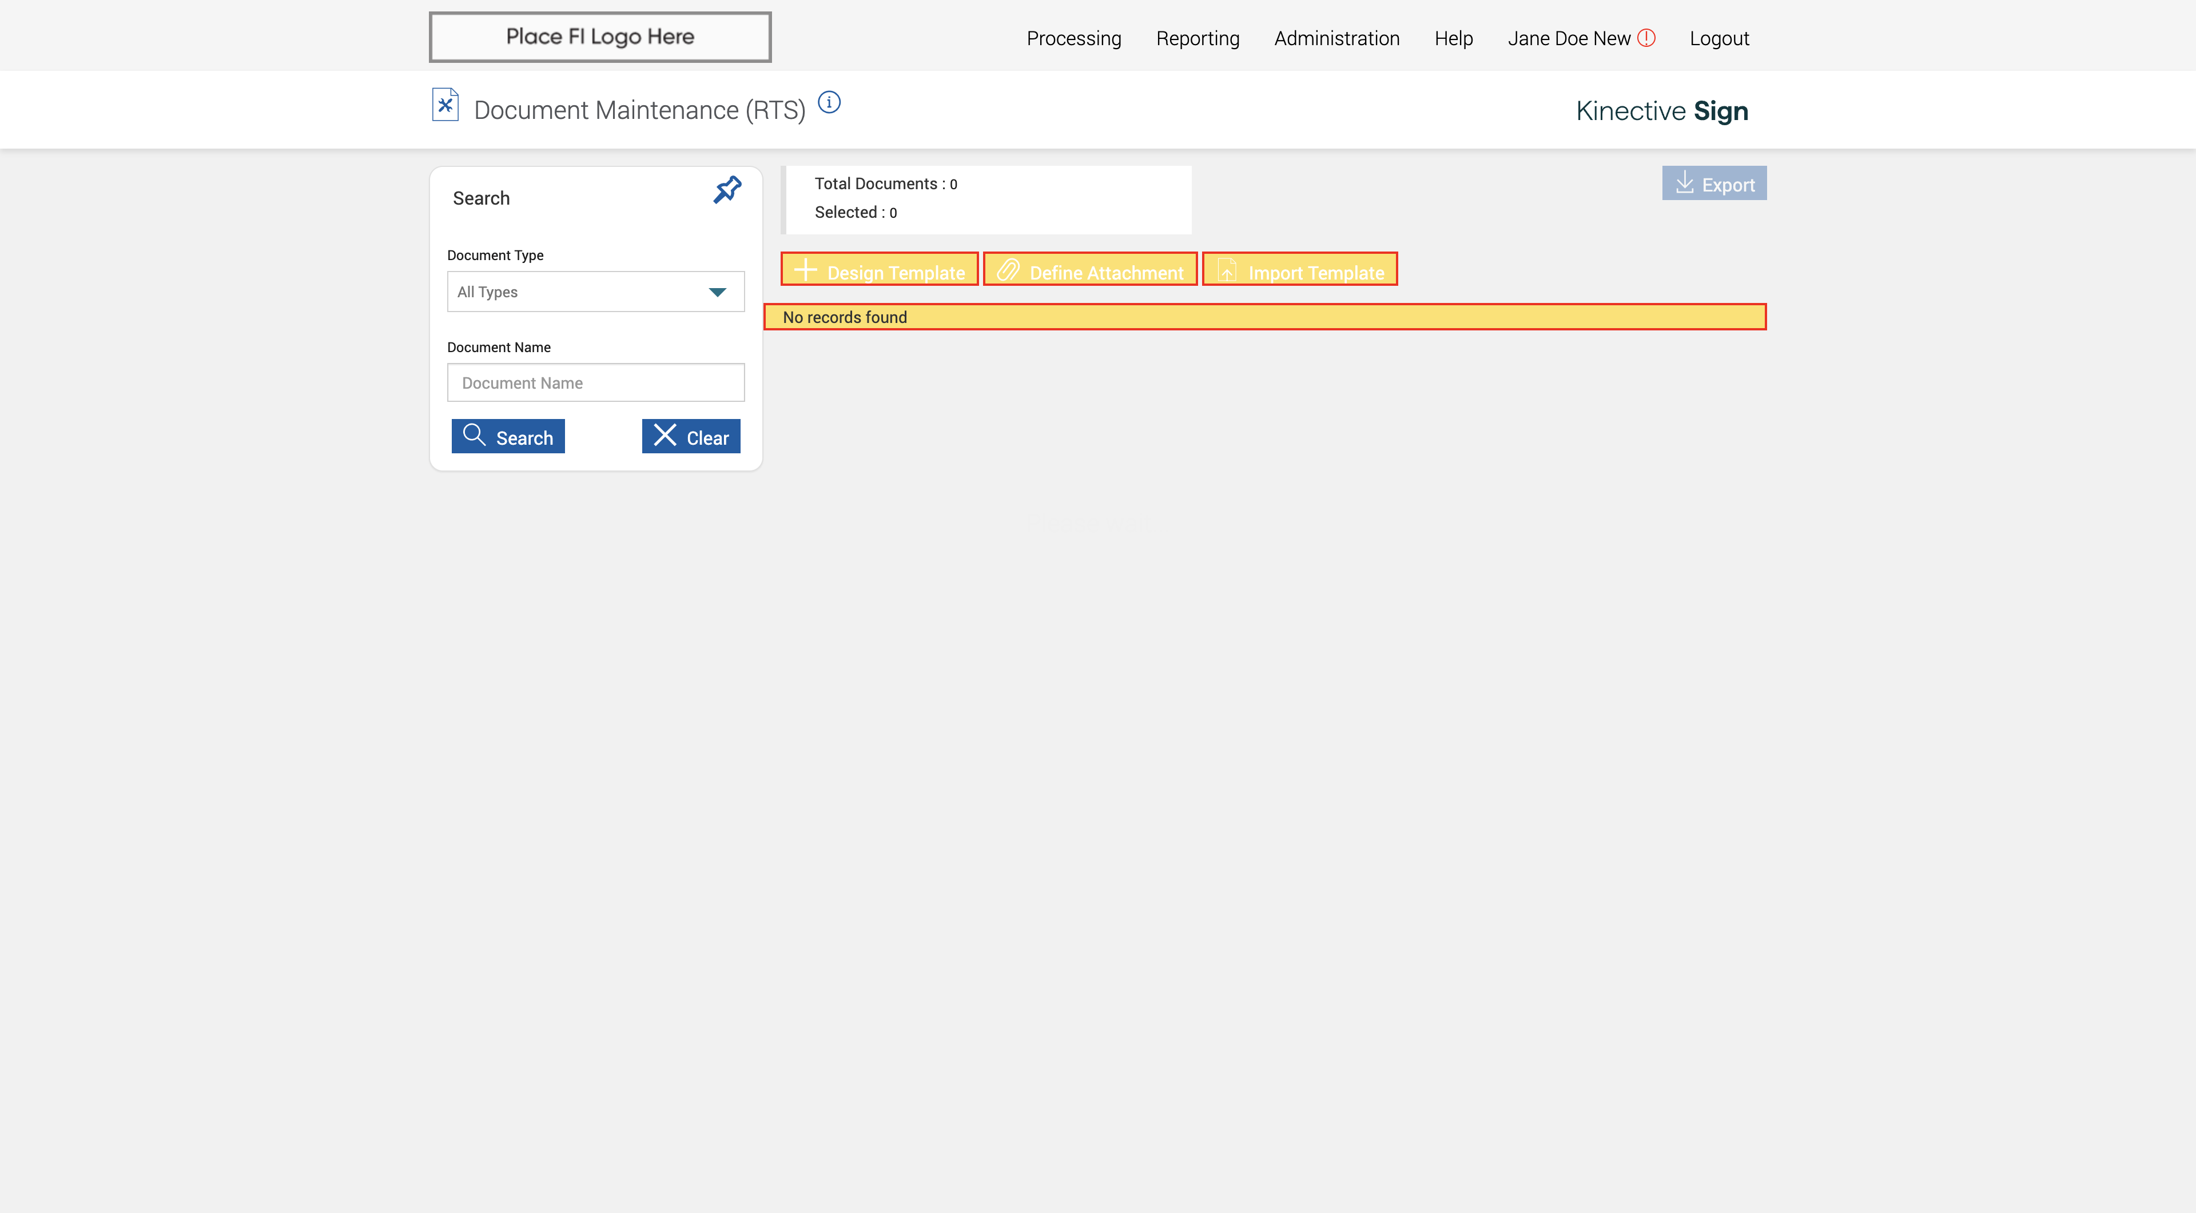The height and width of the screenshot is (1213, 2196).
Task: Click the file upload icon on Import Template
Action: (x=1227, y=271)
